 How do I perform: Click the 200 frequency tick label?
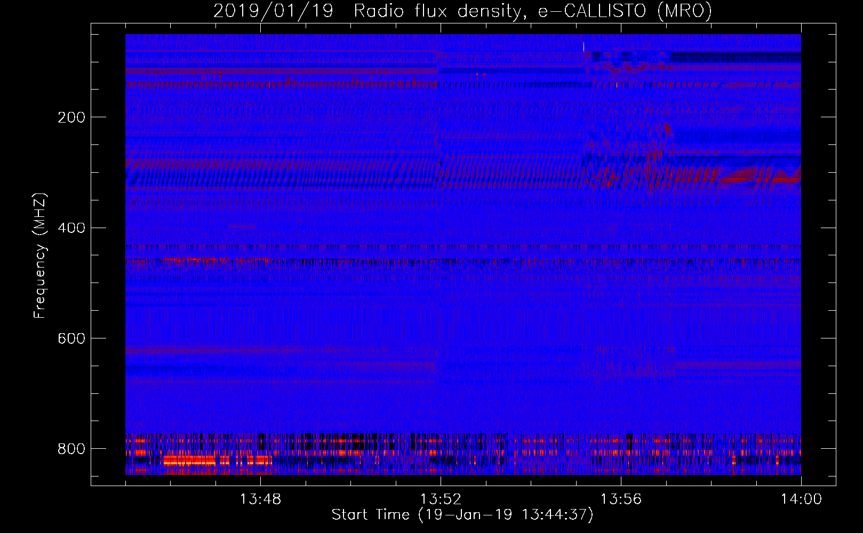point(71,117)
